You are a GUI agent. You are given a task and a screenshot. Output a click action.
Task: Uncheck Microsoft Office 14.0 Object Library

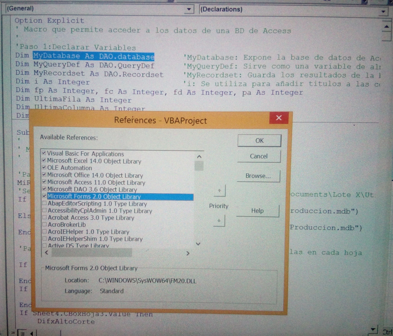point(44,174)
